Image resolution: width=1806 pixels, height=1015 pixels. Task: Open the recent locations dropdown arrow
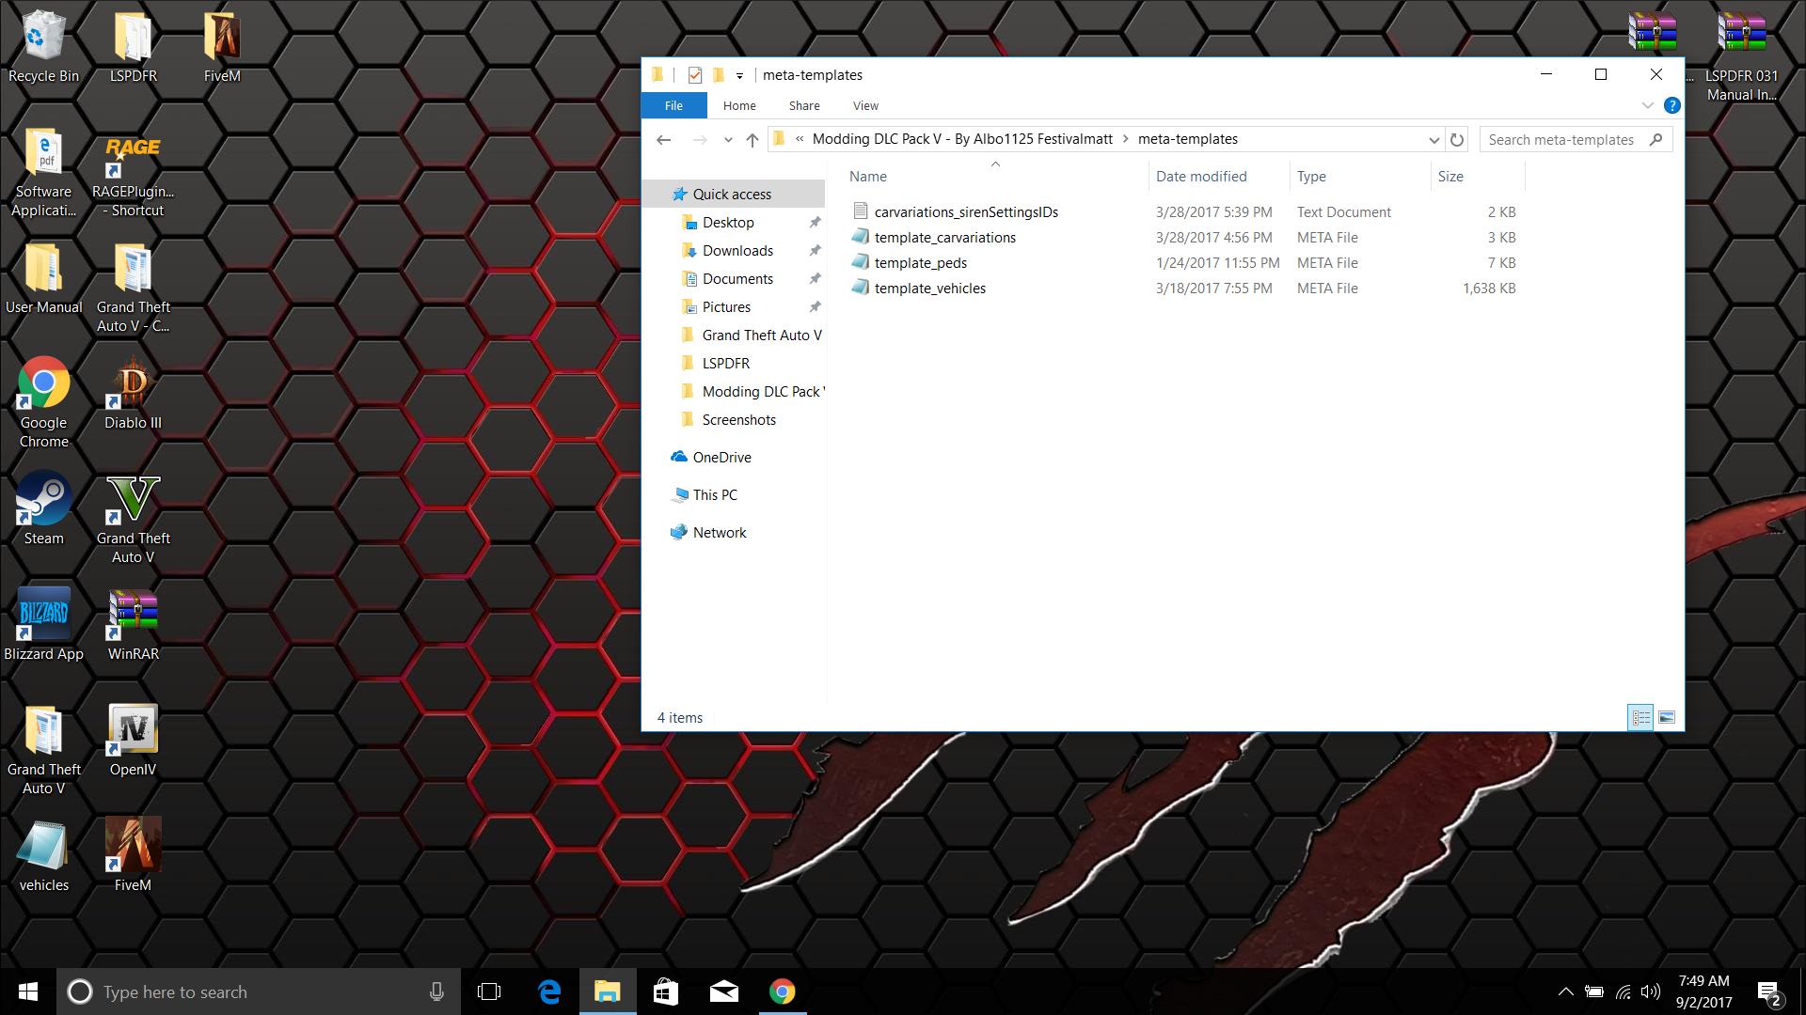(x=728, y=140)
